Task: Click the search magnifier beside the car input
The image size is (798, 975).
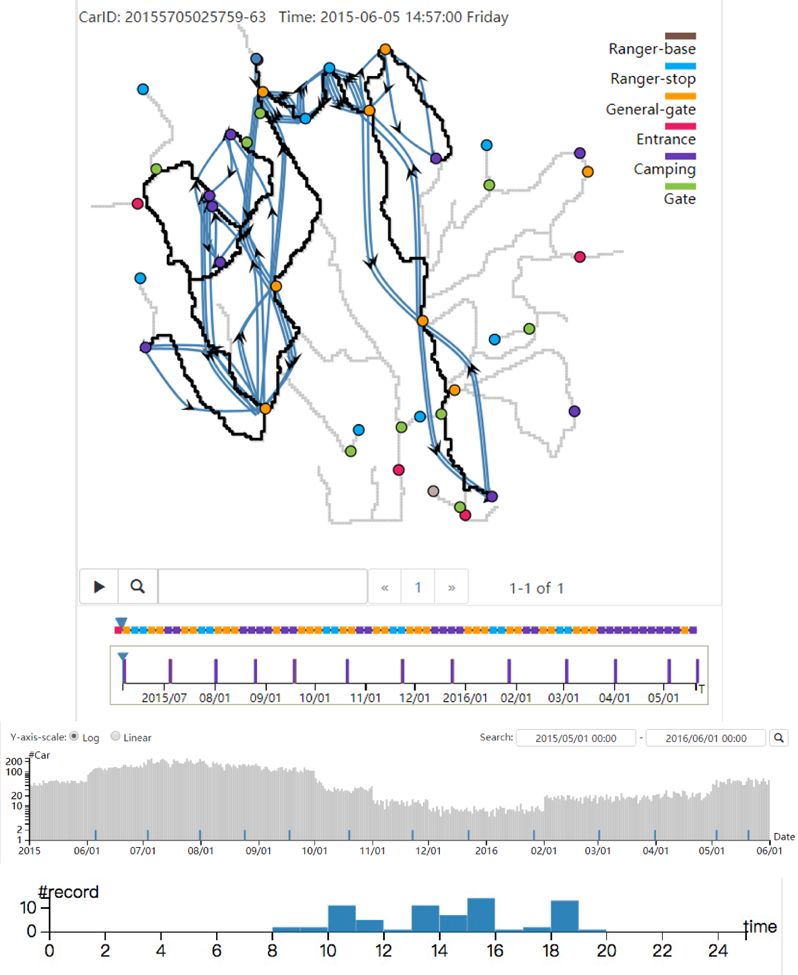Action: point(137,586)
